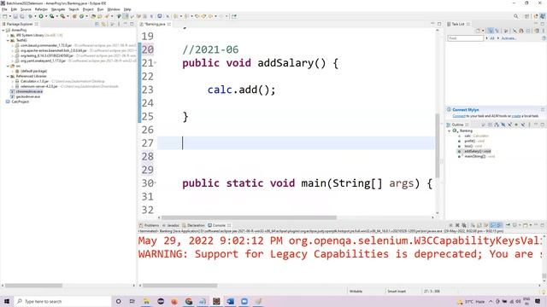Click the Open Type toolbar icon
547x307 pixels.
tap(93, 16)
